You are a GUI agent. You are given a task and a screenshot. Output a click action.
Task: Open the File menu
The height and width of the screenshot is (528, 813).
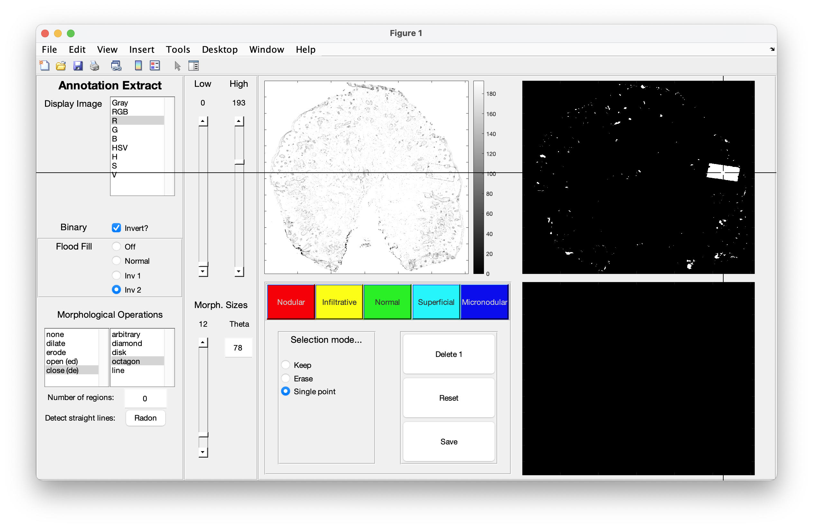(x=49, y=50)
